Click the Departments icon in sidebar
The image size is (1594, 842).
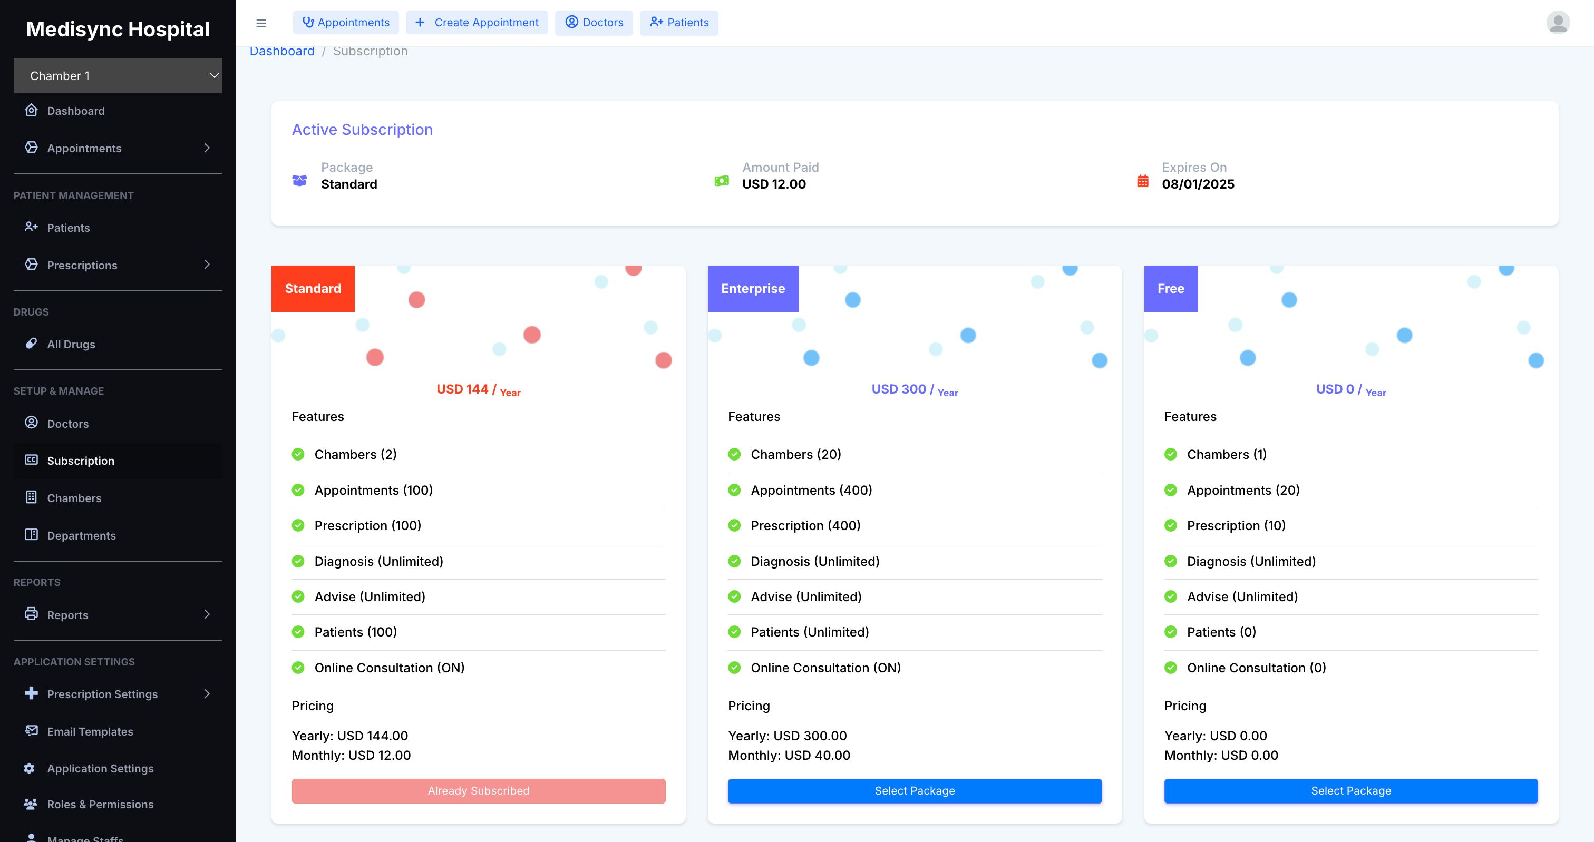point(31,534)
